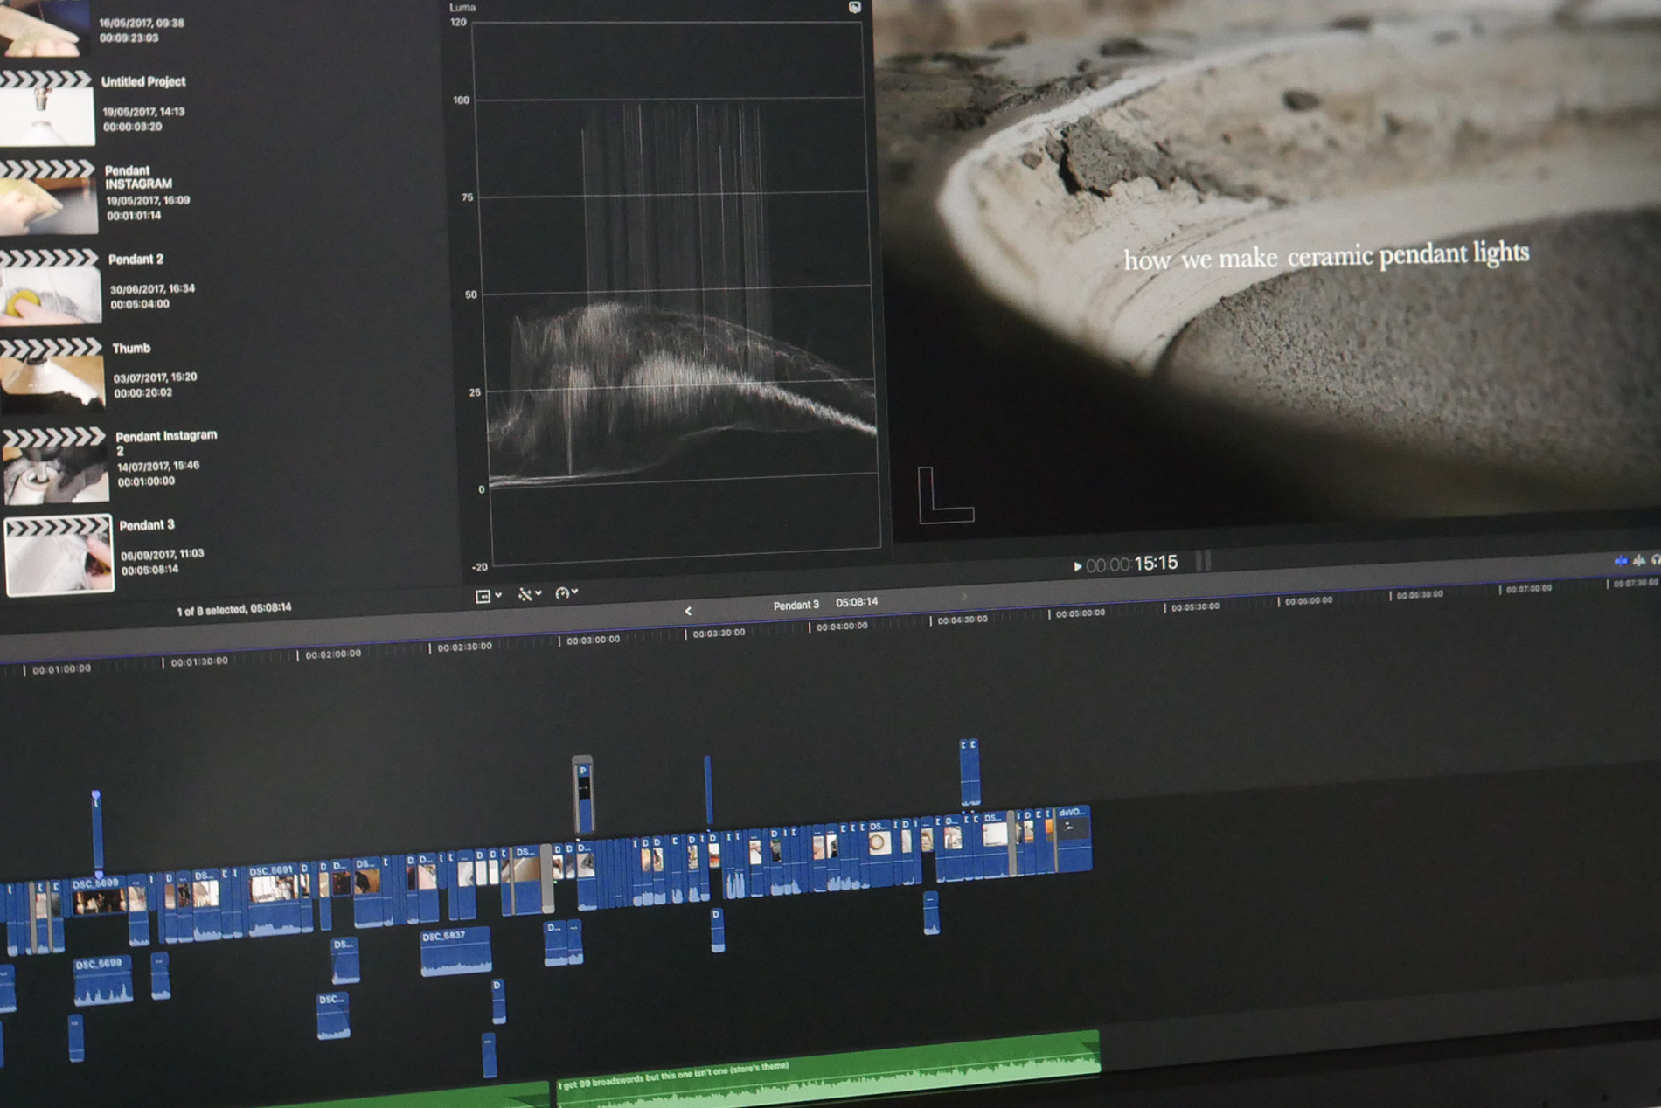Select the Pendant Instagram 2 project thumbnail
The height and width of the screenshot is (1108, 1661).
(x=54, y=466)
